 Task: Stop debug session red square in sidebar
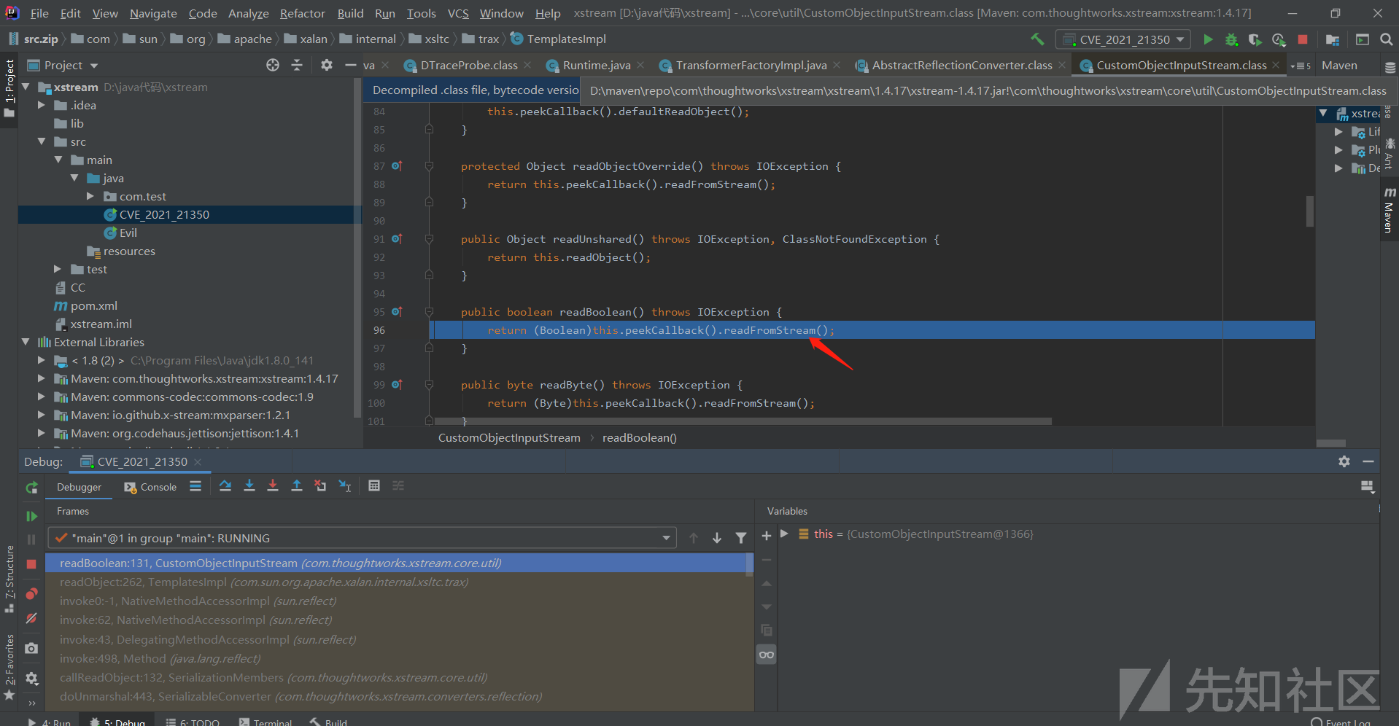coord(31,564)
